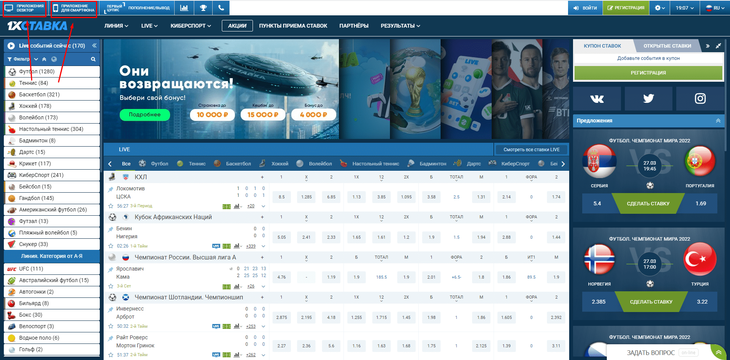Expand the LIVE dropdown menu
The image size is (730, 360).
click(x=149, y=26)
